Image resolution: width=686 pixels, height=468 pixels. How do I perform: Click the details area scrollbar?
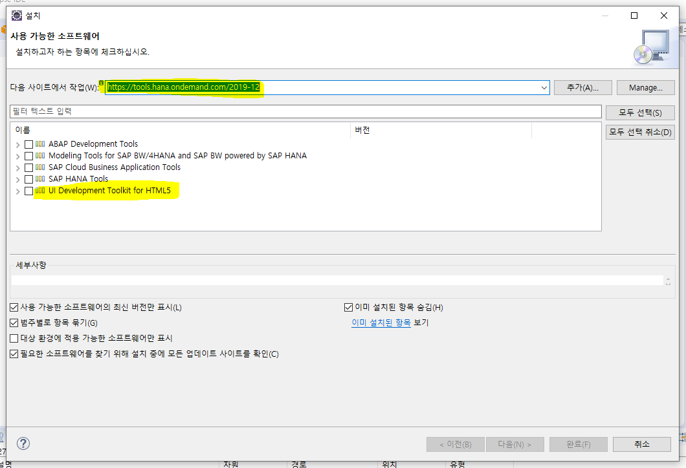(668, 281)
